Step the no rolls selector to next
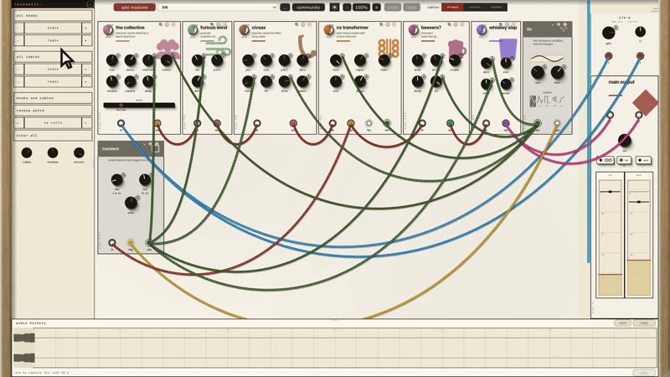670x377 pixels. [x=86, y=122]
